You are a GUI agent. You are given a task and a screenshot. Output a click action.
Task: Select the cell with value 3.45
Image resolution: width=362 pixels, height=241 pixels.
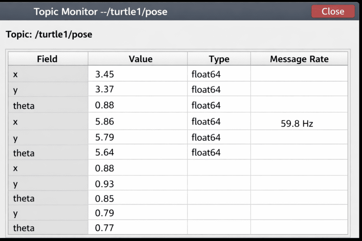(105, 74)
